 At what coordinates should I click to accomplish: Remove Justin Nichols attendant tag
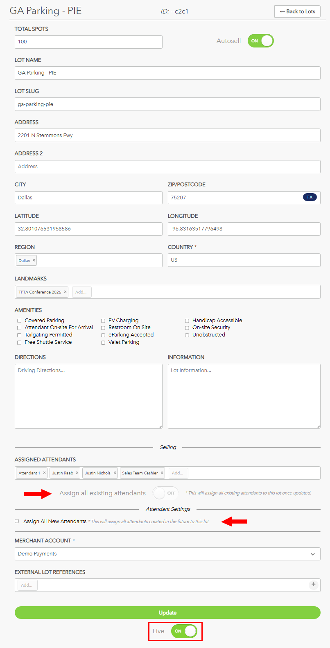pos(115,473)
